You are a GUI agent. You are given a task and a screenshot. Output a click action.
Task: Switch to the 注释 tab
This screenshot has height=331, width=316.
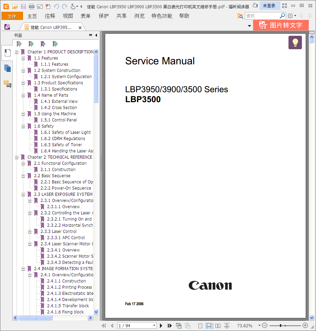pyautogui.click(x=50, y=16)
